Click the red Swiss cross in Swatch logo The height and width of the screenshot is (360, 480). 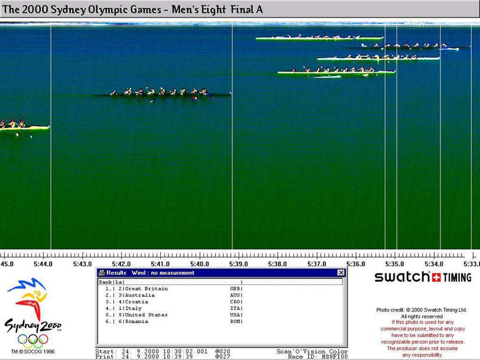pyautogui.click(x=435, y=277)
